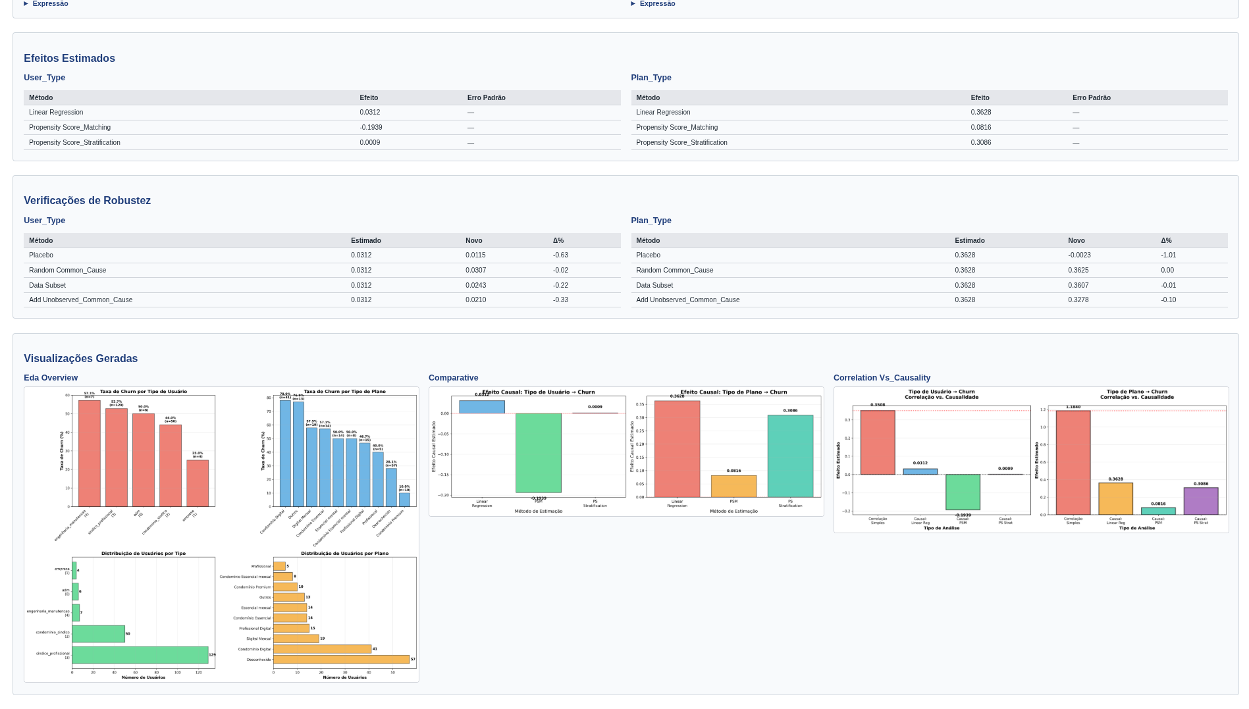The image size is (1249, 709).
Task: Expand the left Expressão disclosure triangle
Action: pyautogui.click(x=26, y=4)
